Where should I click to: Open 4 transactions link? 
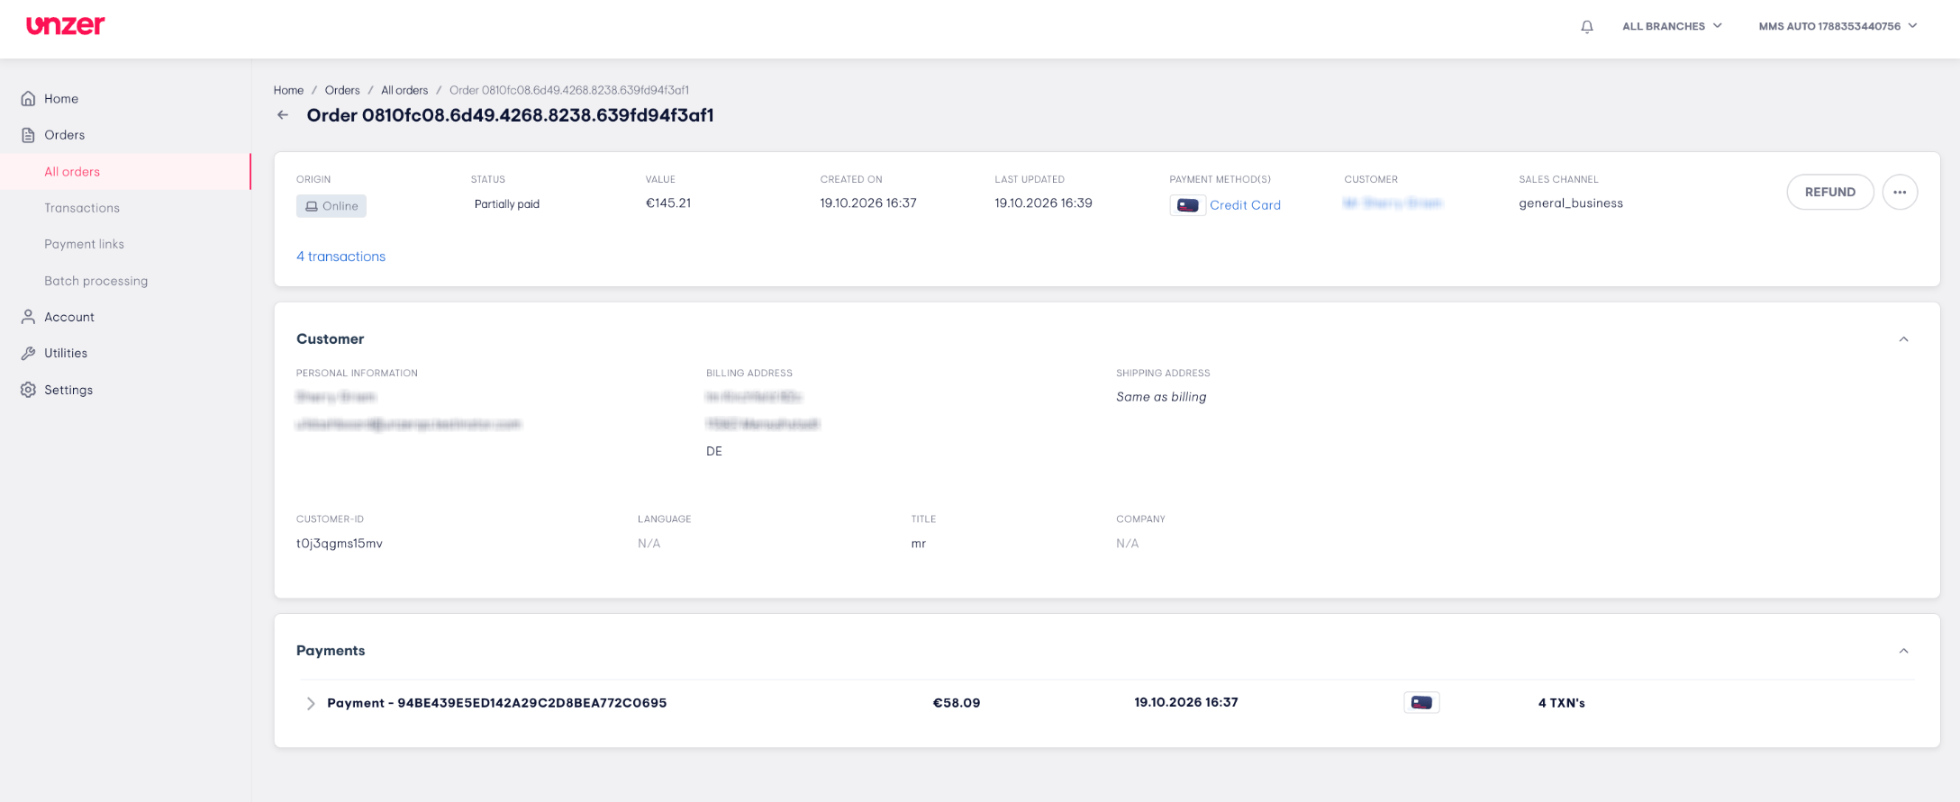pos(340,257)
